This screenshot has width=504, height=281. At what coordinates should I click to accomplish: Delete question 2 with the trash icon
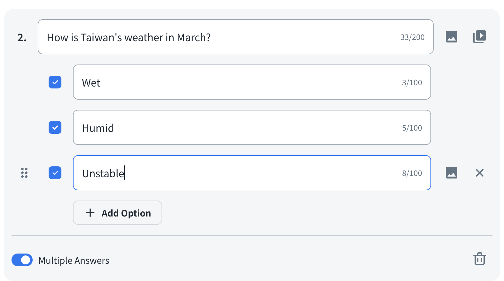point(479,259)
